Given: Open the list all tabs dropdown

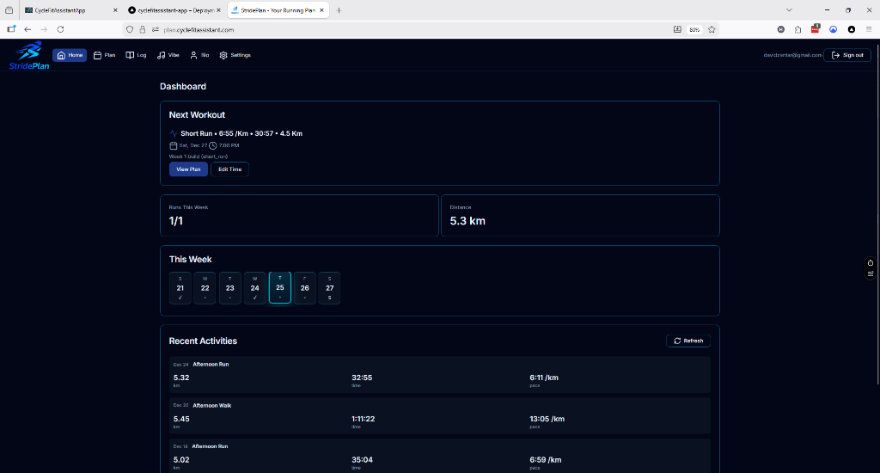Looking at the screenshot, I should pyautogui.click(x=789, y=9).
